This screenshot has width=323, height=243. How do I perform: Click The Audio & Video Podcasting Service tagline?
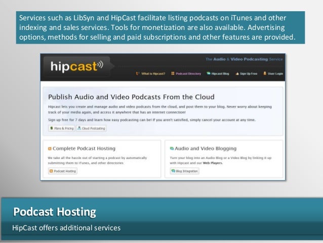244,59
